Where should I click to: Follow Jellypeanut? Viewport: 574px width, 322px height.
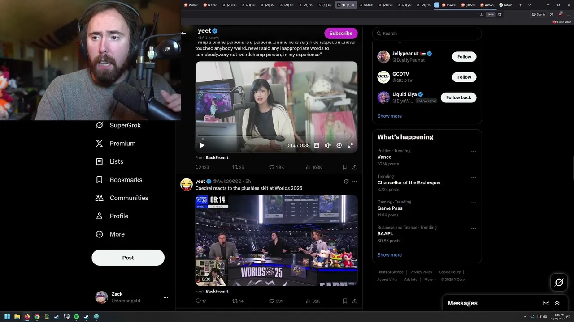coord(464,57)
